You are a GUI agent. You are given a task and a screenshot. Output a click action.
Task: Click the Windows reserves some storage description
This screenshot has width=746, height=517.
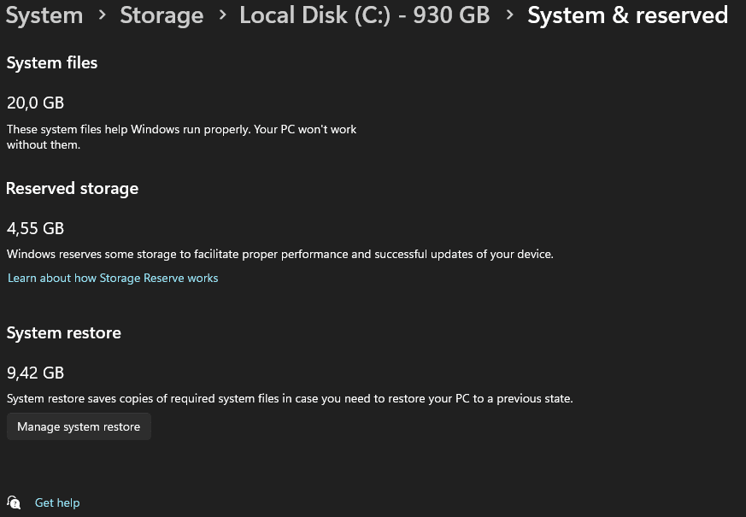click(280, 254)
